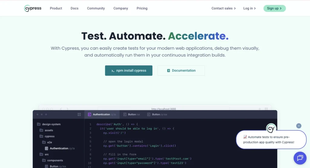Image resolution: width=310 pixels, height=168 pixels.
Task: Open the Documentation button
Action: (181, 71)
